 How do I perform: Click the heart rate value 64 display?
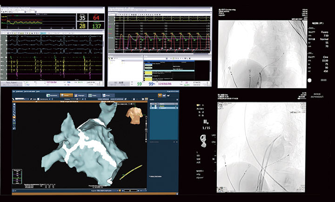[97, 18]
